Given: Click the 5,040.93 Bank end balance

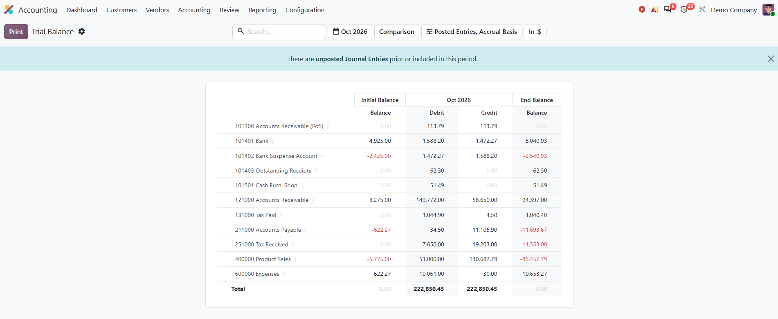Looking at the screenshot, I should point(536,141).
